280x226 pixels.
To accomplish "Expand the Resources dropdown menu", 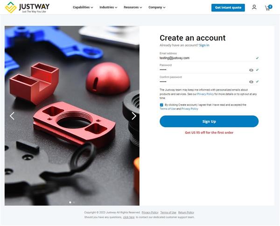I will tap(133, 7).
